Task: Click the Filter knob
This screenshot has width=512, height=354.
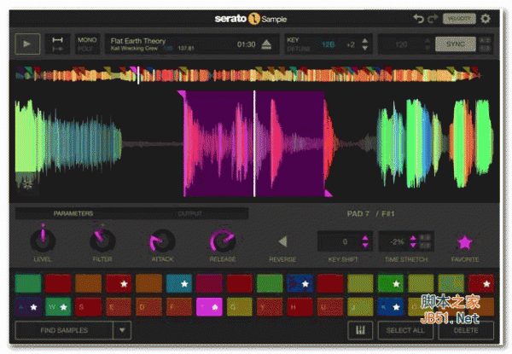Action: coord(102,239)
